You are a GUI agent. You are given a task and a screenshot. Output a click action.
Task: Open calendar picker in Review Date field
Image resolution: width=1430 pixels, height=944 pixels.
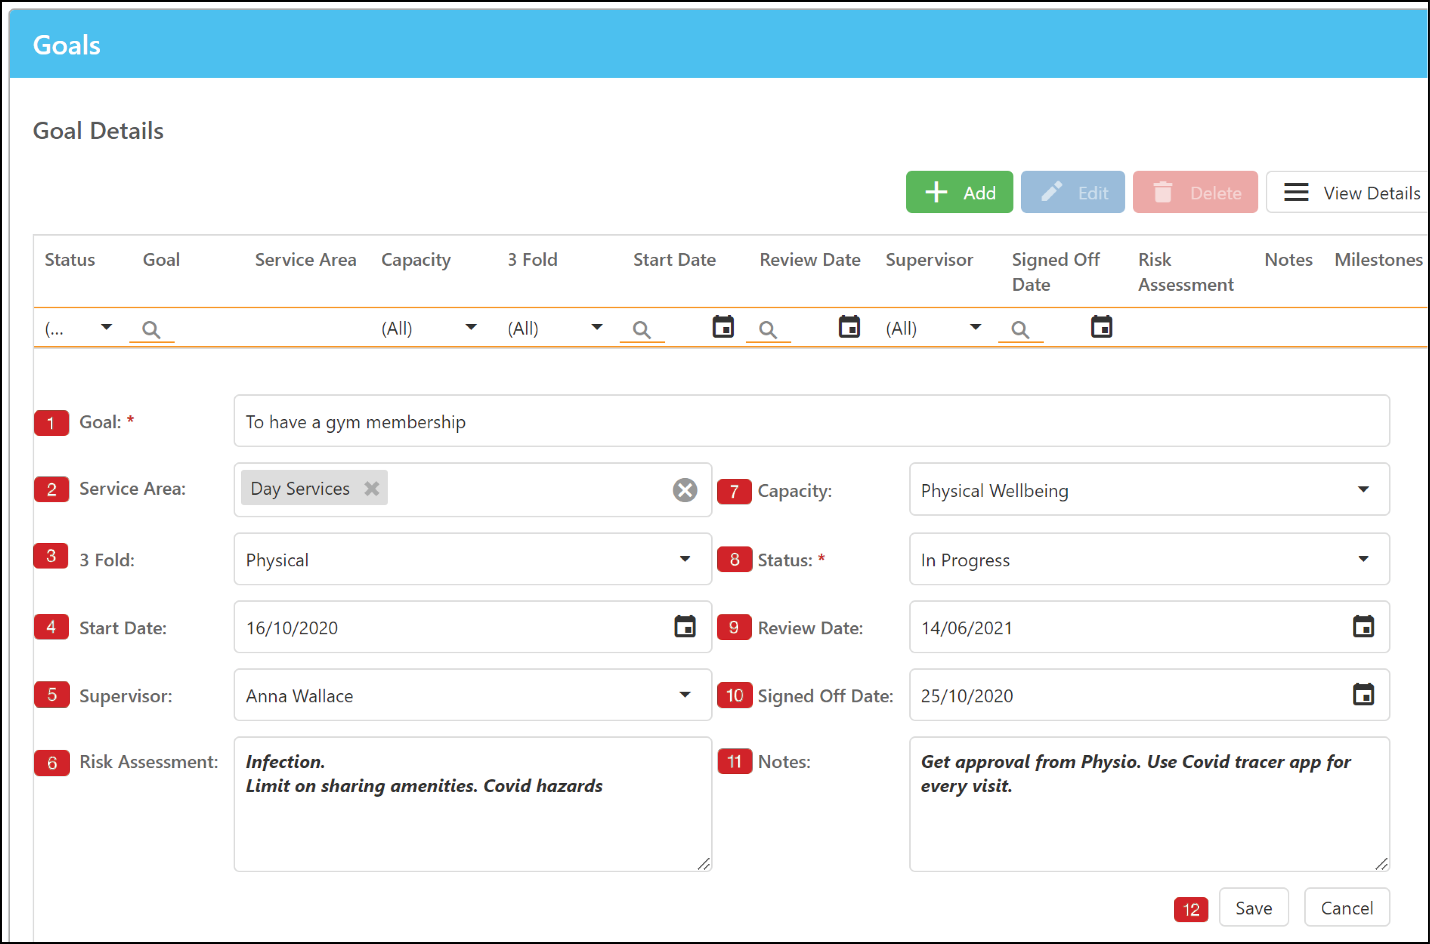coord(1363,627)
